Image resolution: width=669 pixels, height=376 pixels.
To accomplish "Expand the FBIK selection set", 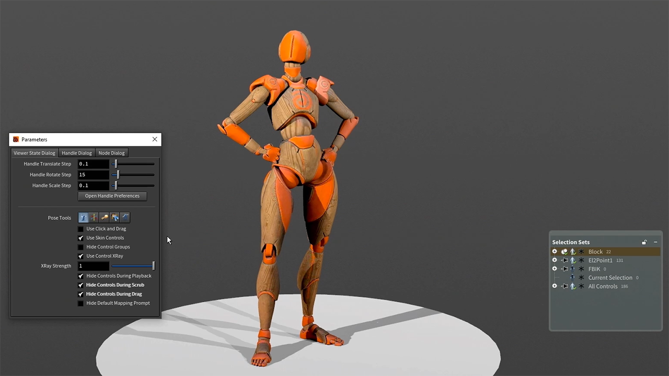I will point(555,269).
